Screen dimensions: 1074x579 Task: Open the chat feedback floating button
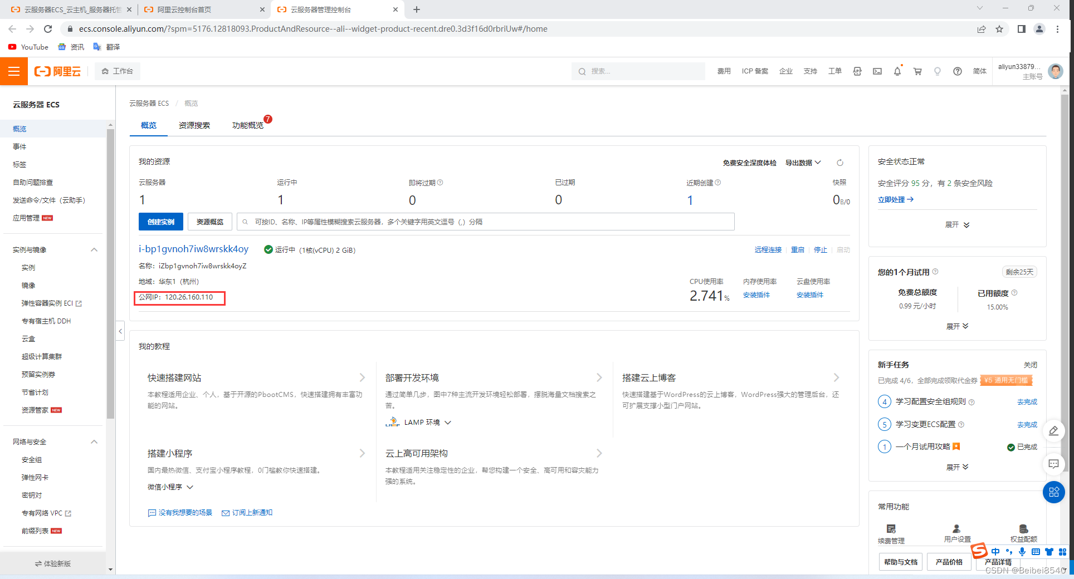point(1053,464)
